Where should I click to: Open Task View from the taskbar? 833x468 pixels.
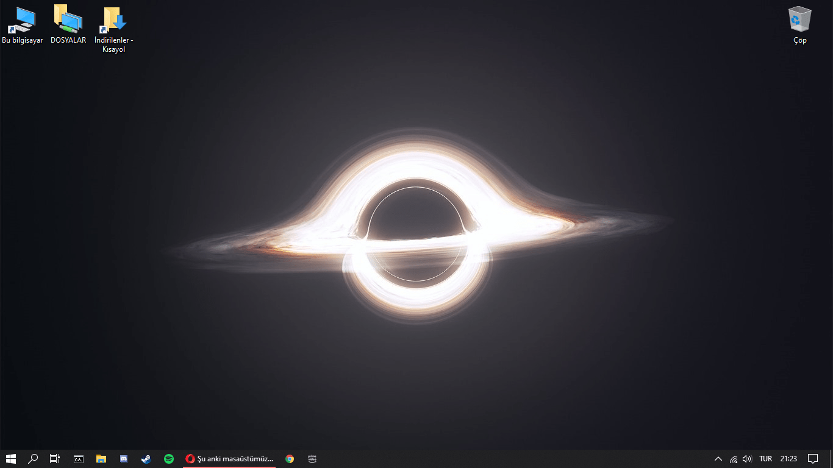55,459
